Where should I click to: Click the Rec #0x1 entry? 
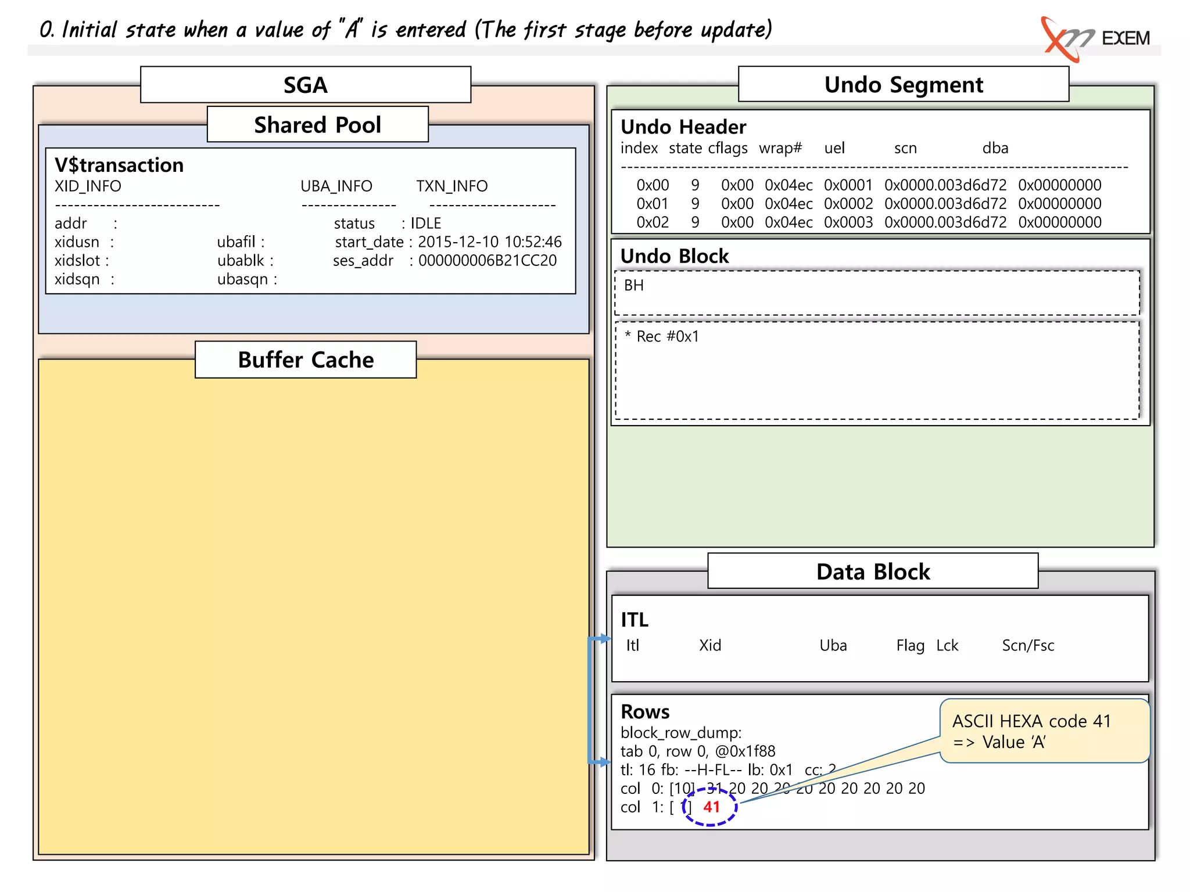pyautogui.click(x=662, y=336)
